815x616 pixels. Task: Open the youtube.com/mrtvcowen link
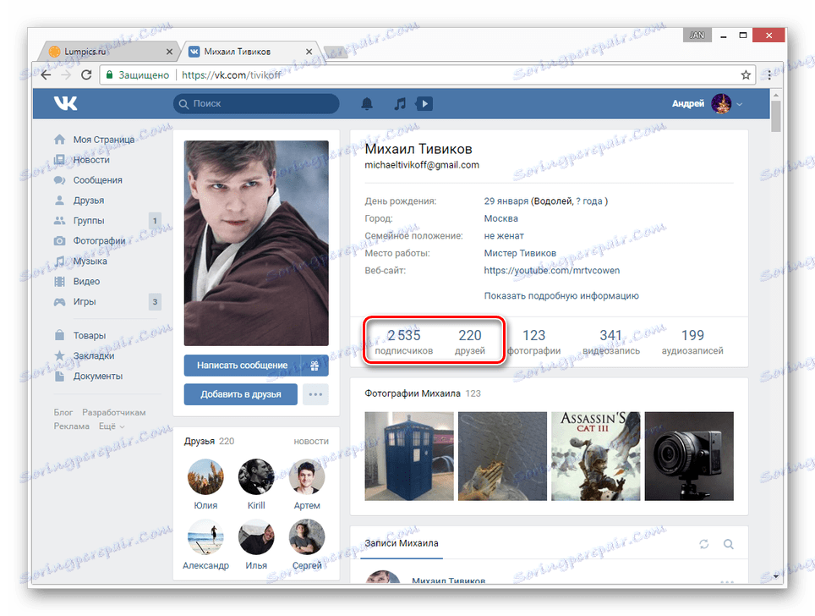551,271
